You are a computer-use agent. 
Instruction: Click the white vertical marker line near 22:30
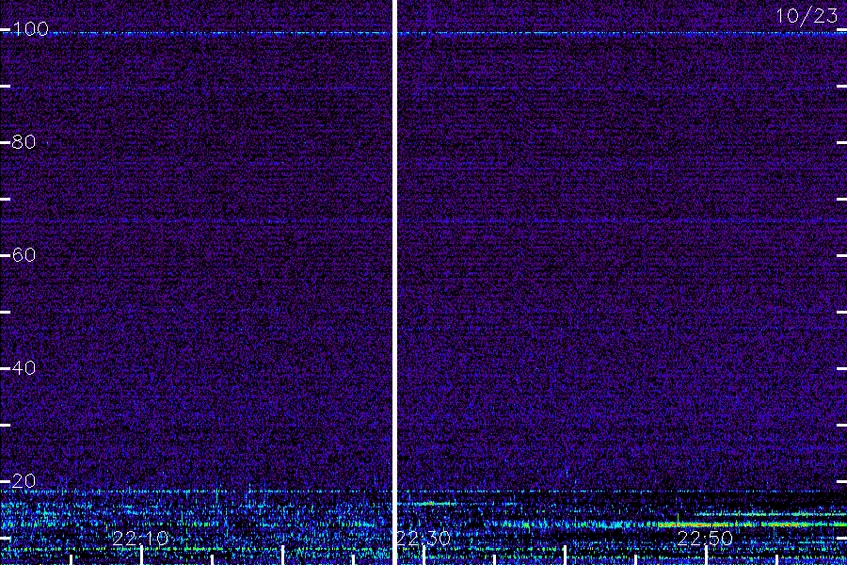pos(394,282)
